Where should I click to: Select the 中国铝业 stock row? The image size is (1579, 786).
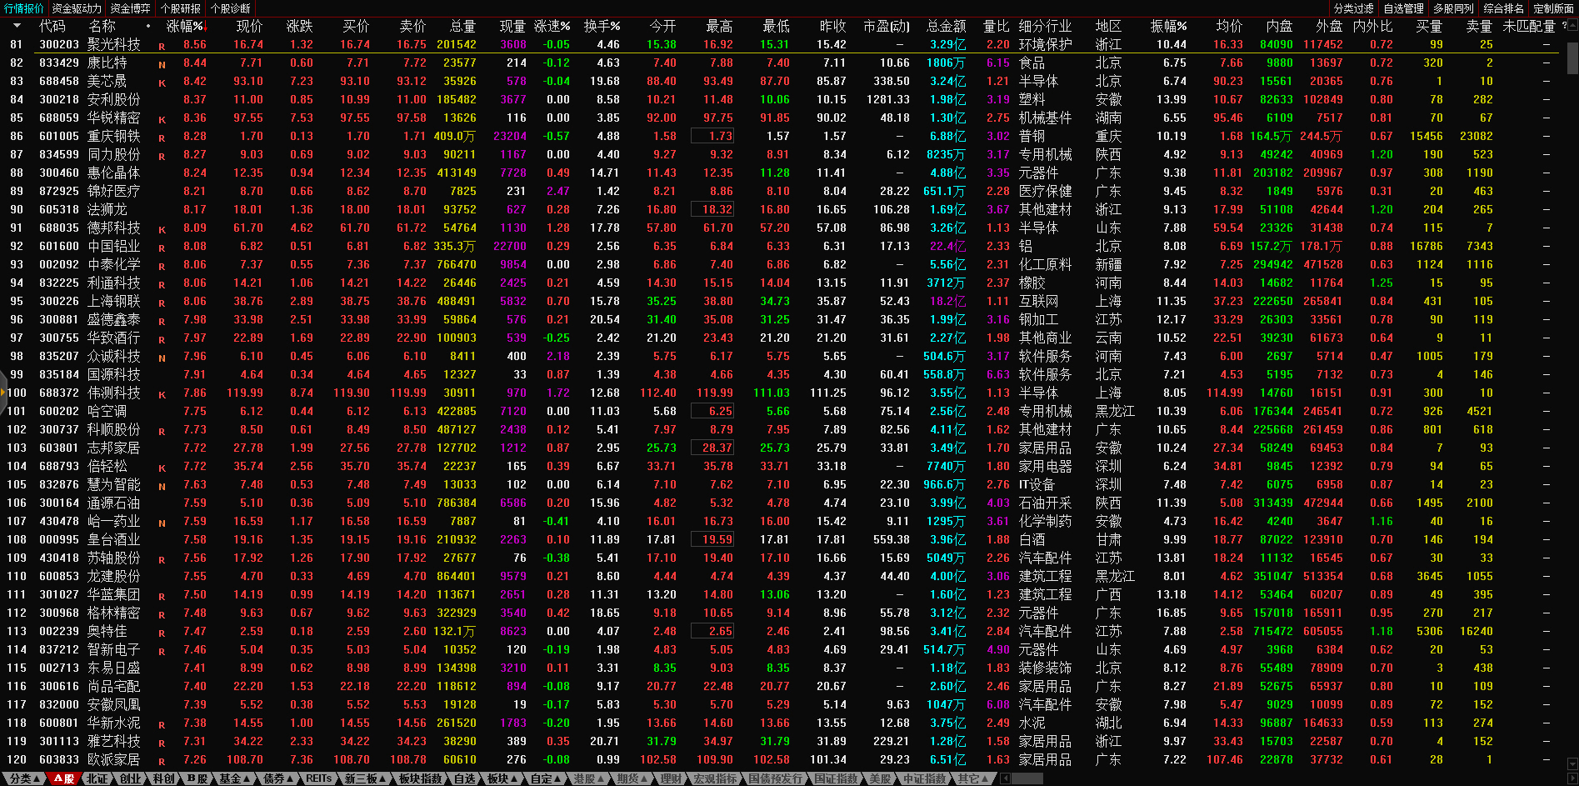tap(113, 246)
